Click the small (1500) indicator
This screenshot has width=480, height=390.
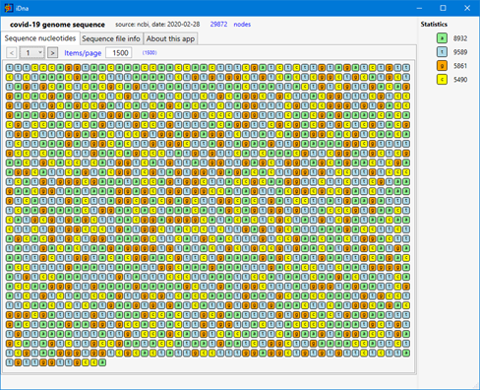[150, 52]
